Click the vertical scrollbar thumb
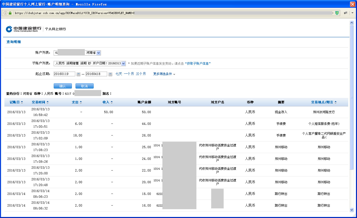This screenshot has height=218, width=357. (352, 97)
